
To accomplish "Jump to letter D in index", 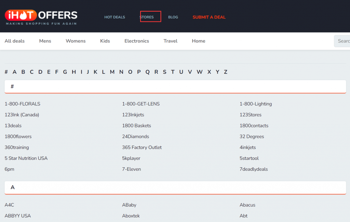I will (40, 72).
